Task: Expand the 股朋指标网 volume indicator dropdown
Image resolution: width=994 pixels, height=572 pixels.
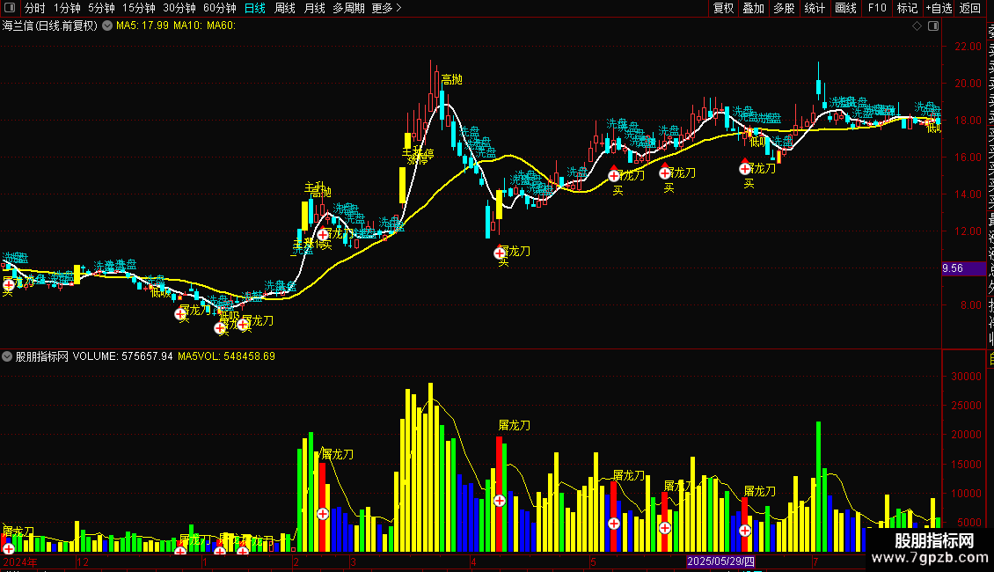Action: tap(7, 356)
